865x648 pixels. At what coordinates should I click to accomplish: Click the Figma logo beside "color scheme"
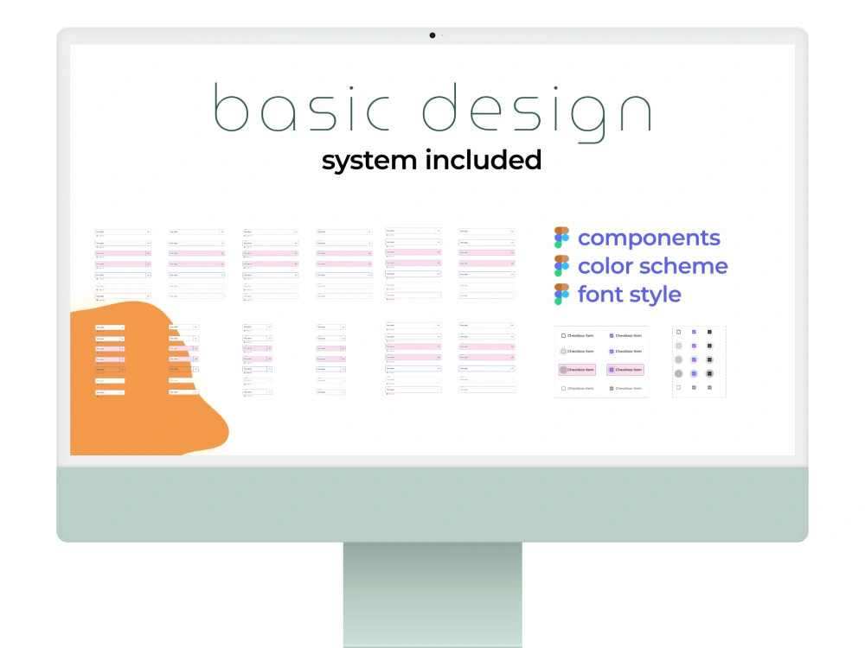(561, 266)
